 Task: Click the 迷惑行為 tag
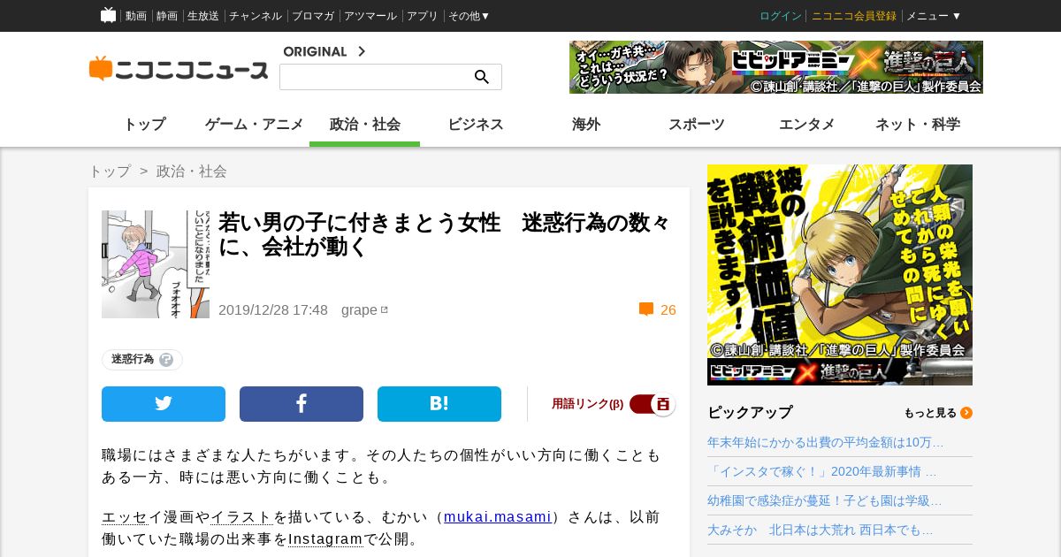pos(133,360)
